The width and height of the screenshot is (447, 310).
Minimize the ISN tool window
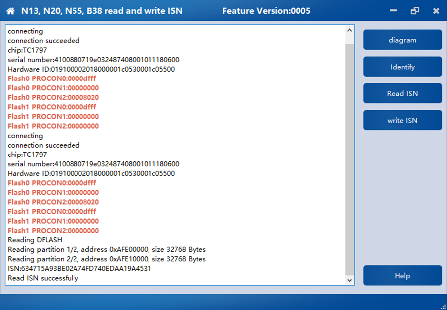pyautogui.click(x=393, y=11)
